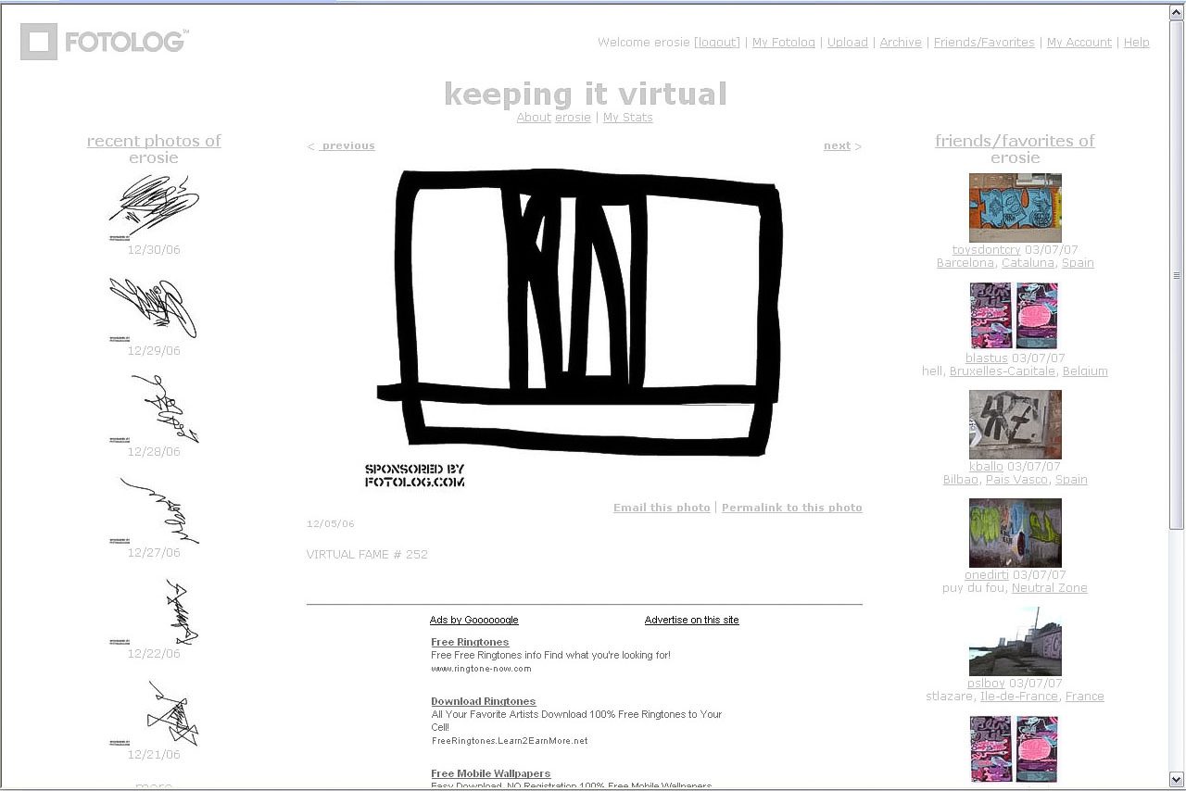Screen dimensions: 1186x791
Task: Open onedirti's friend photo thumbnail
Action: pyautogui.click(x=1015, y=533)
